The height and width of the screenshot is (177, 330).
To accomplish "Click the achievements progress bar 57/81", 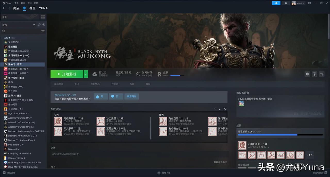I will click(x=177, y=75).
